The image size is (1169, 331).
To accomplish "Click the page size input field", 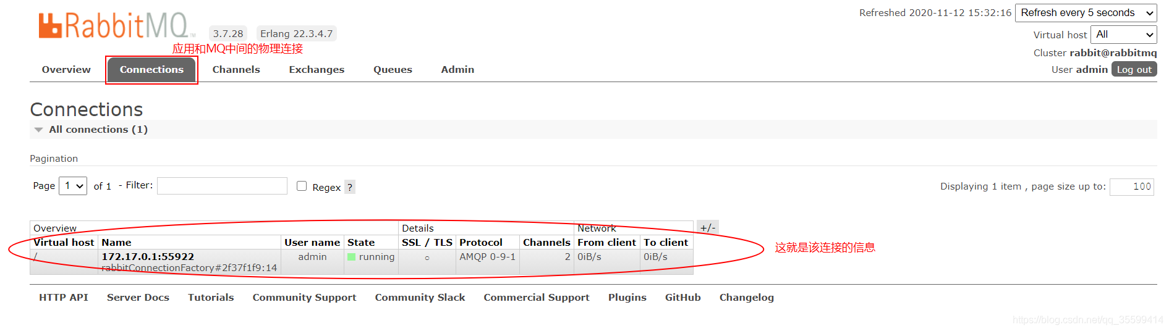I will (1131, 186).
